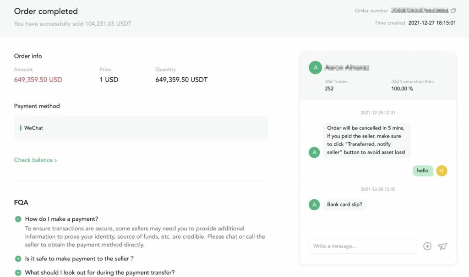Select the WeChat payment method row

tap(141, 128)
